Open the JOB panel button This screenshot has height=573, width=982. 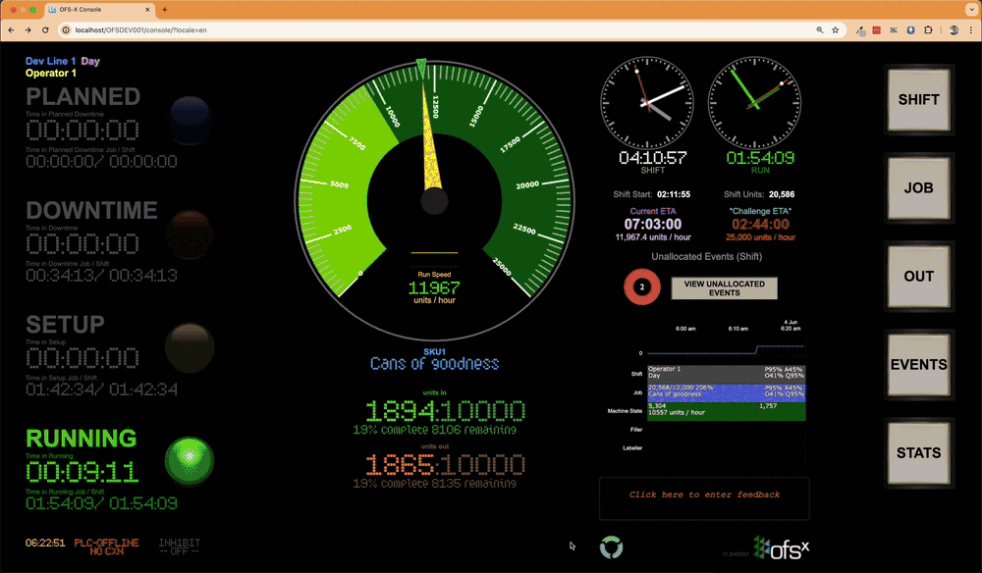tap(918, 188)
